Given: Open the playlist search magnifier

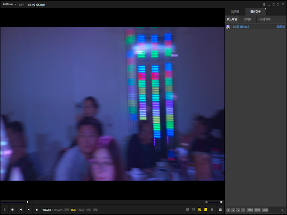Looking at the screenshot, I should [x=282, y=210].
